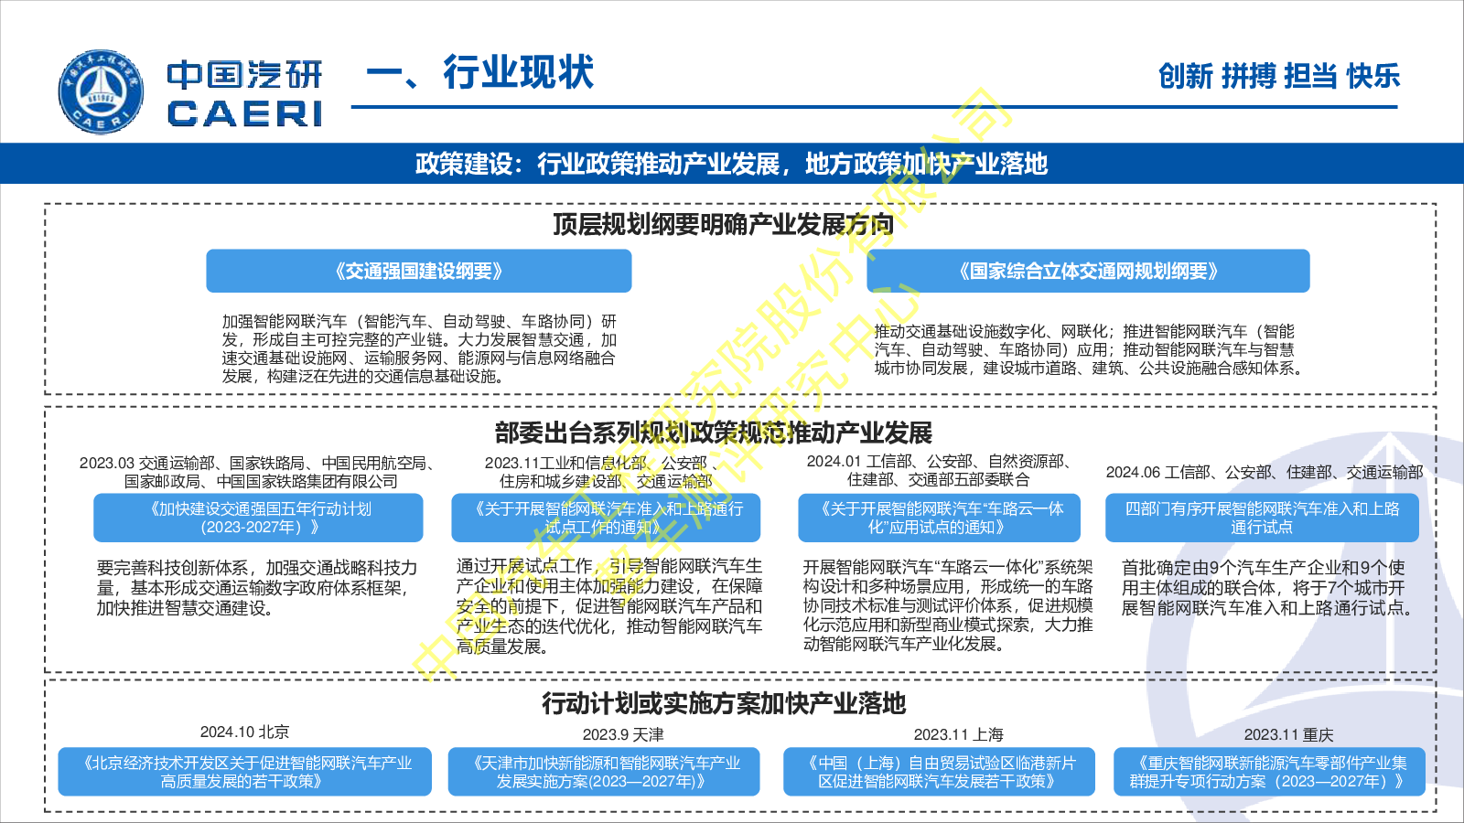The image size is (1464, 823).
Task: Select paragraph starting 首批确定由9个汽车生产企业
Action: (x=1268, y=588)
